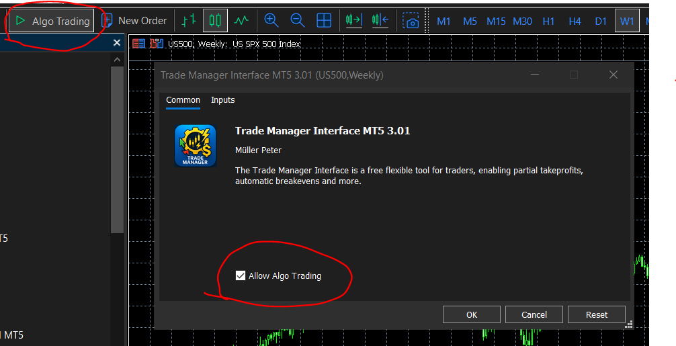Click the left panel vertical scrollbar thumb
This screenshot has width=676, height=346.
pyautogui.click(x=118, y=150)
